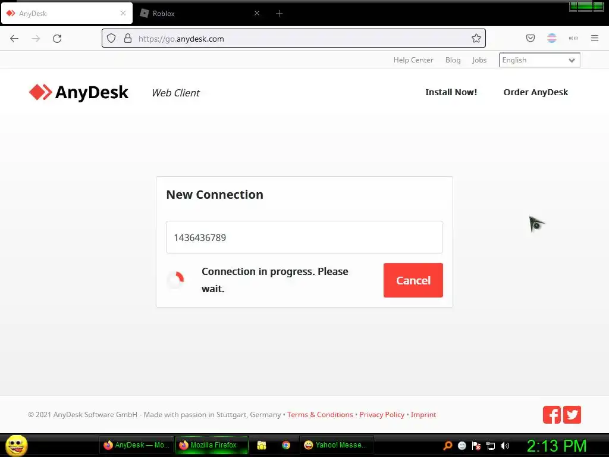Select the AnyDesk browser tab

pos(67,14)
